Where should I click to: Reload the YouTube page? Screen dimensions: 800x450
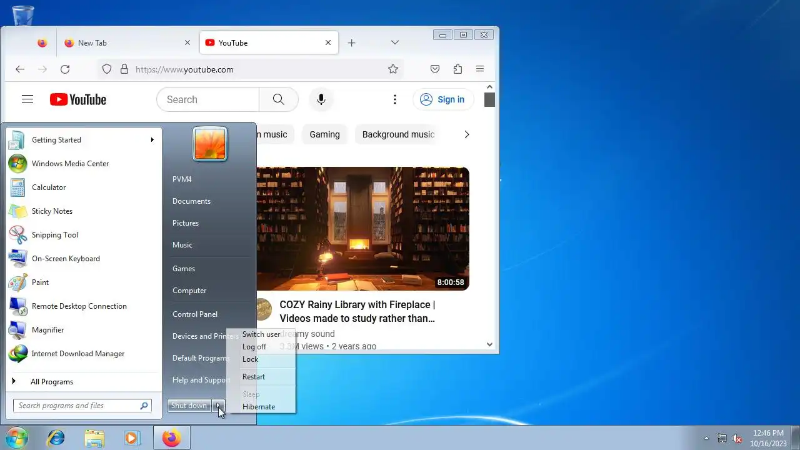(65, 69)
